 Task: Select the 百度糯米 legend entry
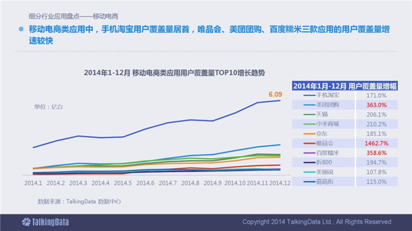tap(321, 153)
